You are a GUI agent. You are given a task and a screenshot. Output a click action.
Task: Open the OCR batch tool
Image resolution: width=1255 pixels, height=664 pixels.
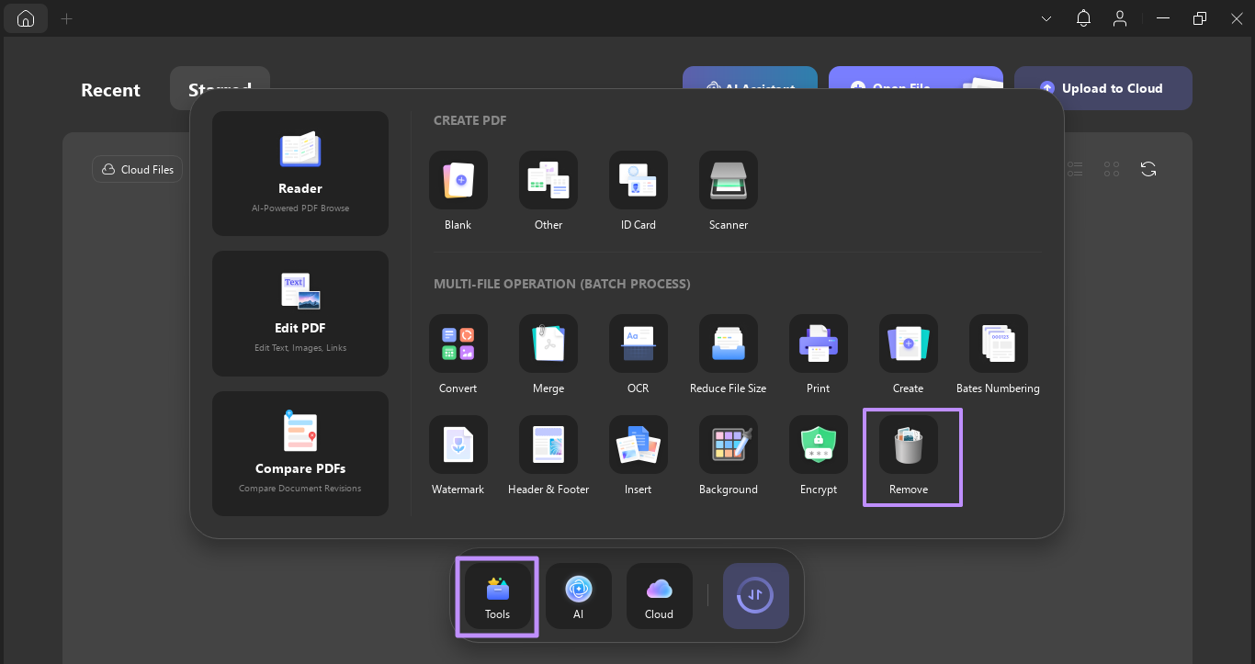pos(638,356)
